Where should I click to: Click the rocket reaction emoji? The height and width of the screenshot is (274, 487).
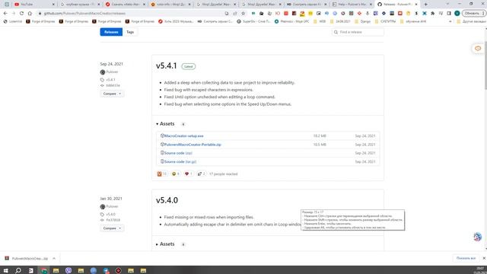coord(201,174)
